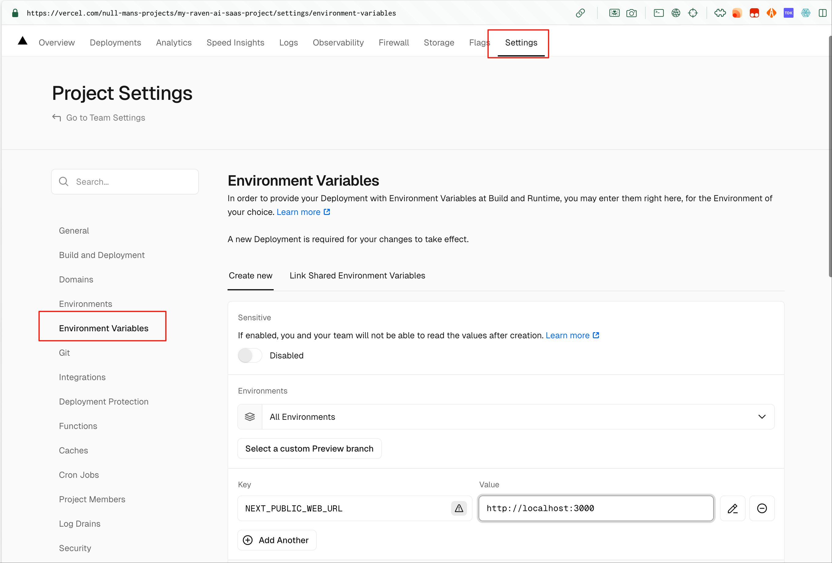Toggle the browser split view sidebar icon
Viewport: 832px width, 563px height.
823,13
